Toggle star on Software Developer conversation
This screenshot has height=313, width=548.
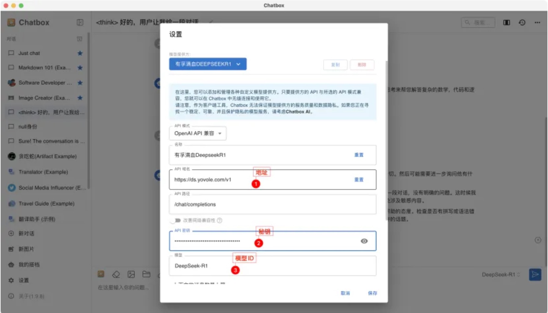[80, 83]
